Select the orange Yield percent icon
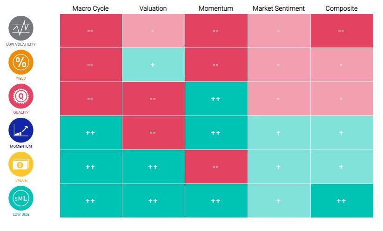This screenshot has height=231, width=383. click(21, 62)
